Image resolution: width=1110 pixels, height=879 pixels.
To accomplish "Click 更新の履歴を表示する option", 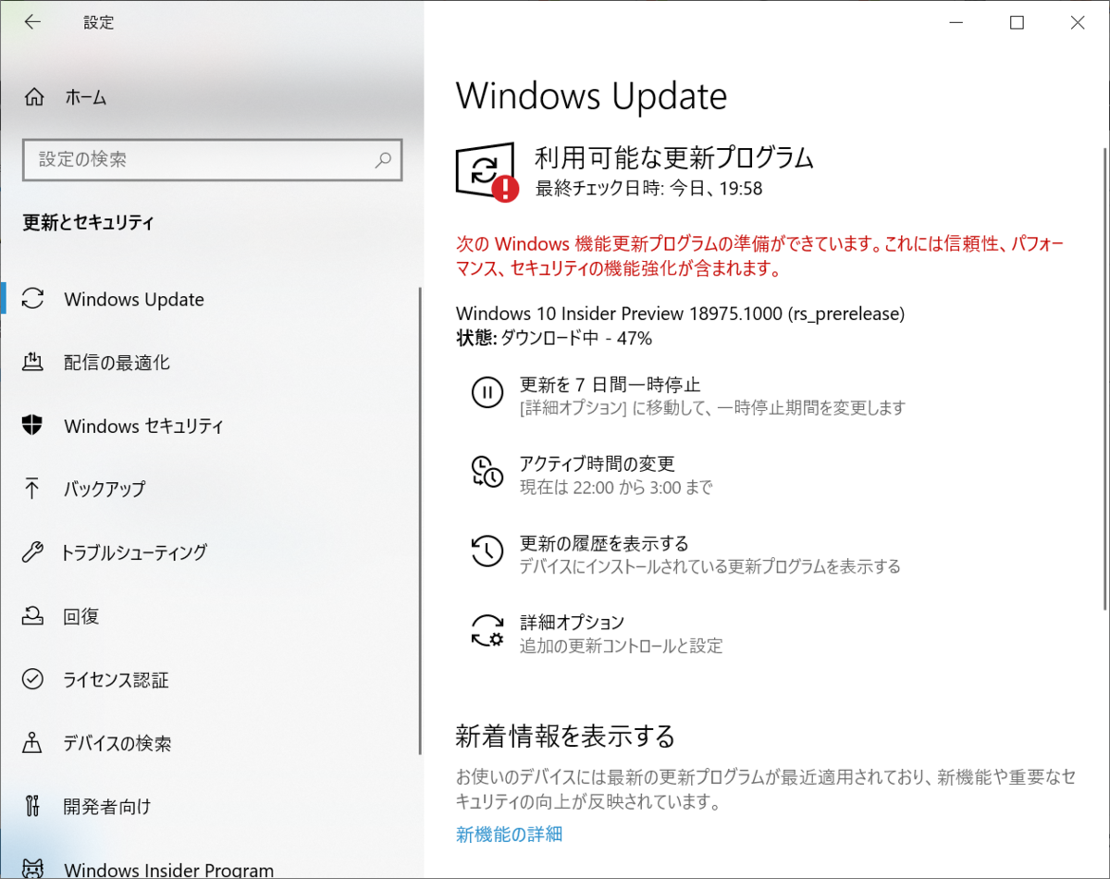I will click(x=604, y=543).
